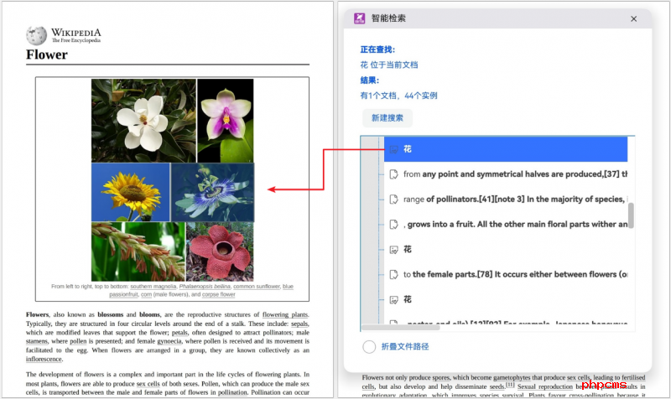Click image icon of highlighted 花 result
The height and width of the screenshot is (399, 671).
click(x=393, y=149)
